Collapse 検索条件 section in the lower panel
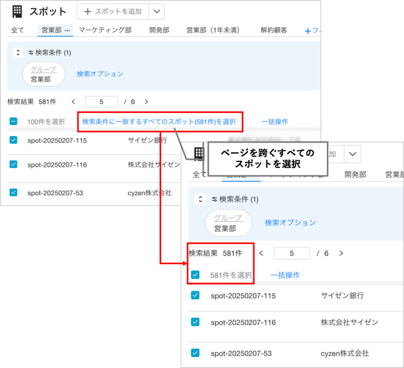 tap(200, 199)
